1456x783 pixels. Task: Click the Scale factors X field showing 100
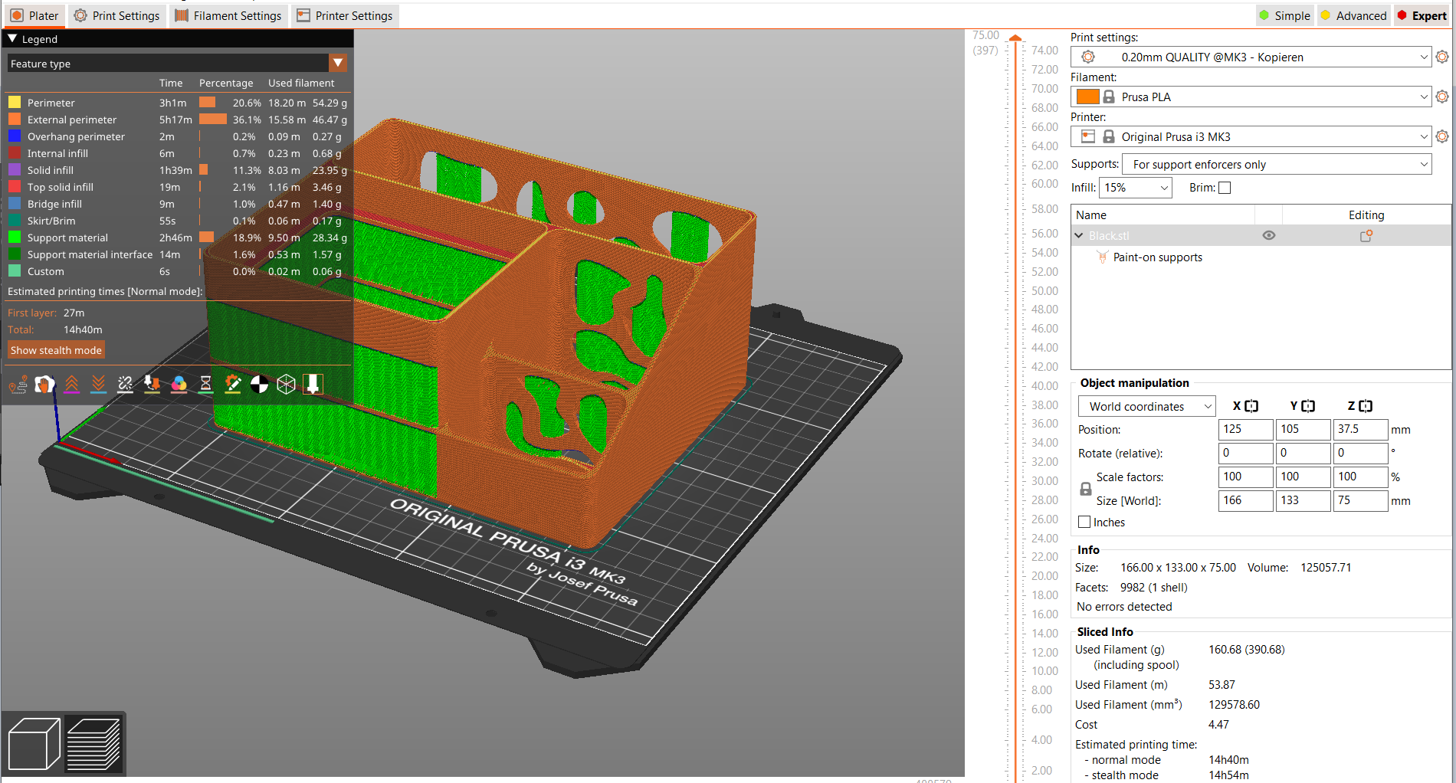coord(1246,477)
